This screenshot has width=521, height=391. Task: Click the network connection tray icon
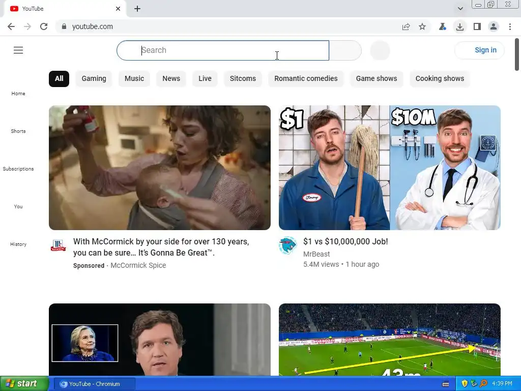474,384
